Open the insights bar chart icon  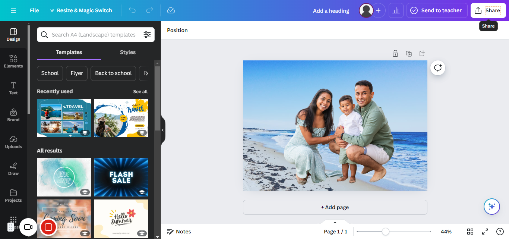[396, 10]
